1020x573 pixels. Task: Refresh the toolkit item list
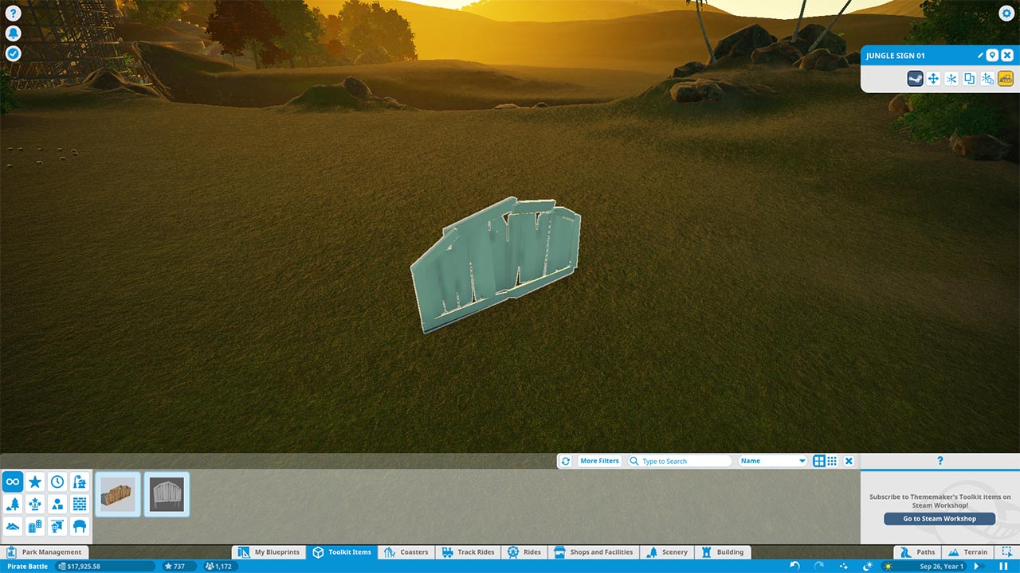(566, 461)
